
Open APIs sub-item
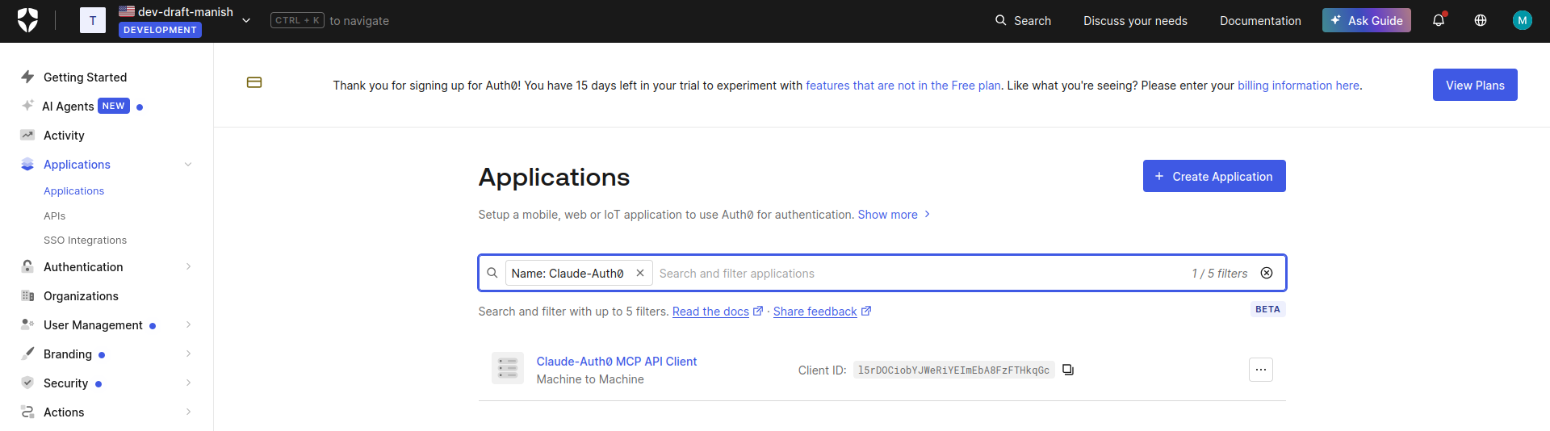tap(54, 216)
